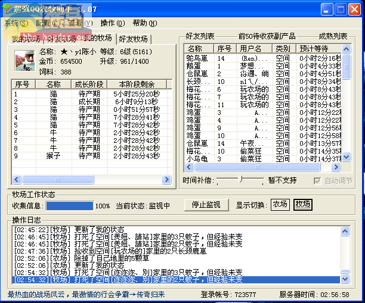Viewport: 365px width, 303px height.
Task: Click the 登录帐号 723577 status text
Action: [x=228, y=295]
